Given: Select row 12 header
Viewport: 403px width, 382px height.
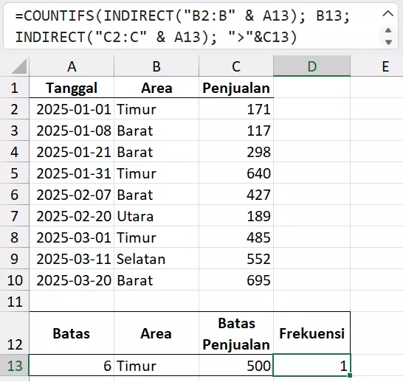Looking at the screenshot, I should [15, 333].
